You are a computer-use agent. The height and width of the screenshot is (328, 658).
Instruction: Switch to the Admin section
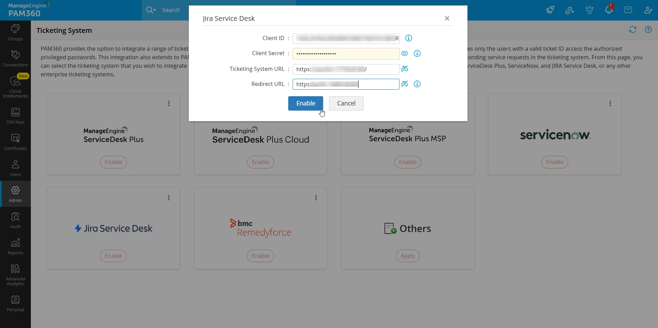[x=15, y=194]
